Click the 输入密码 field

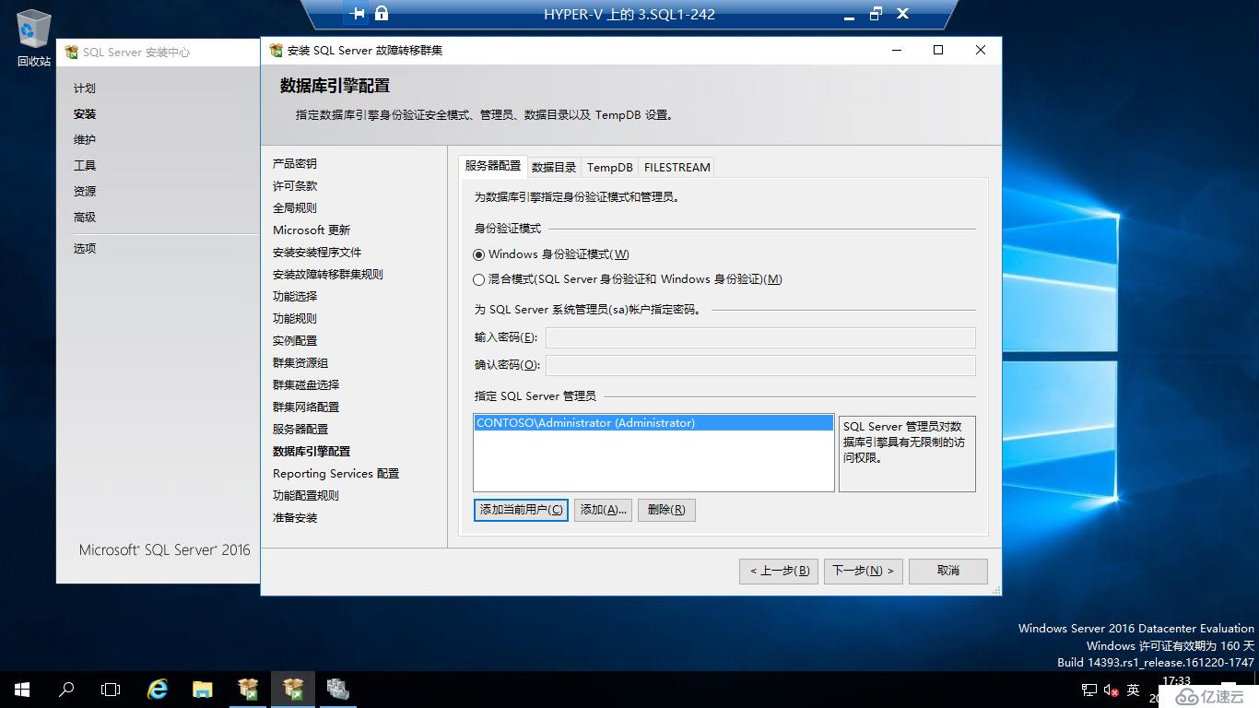[x=760, y=337]
